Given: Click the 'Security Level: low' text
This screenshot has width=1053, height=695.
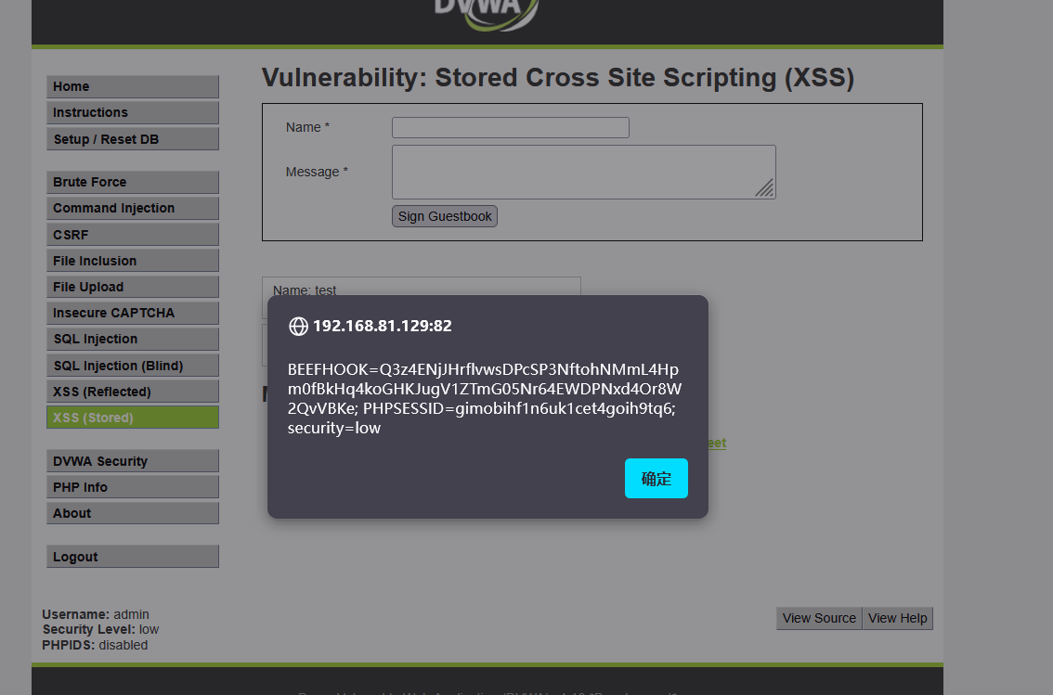Looking at the screenshot, I should pos(100,629).
